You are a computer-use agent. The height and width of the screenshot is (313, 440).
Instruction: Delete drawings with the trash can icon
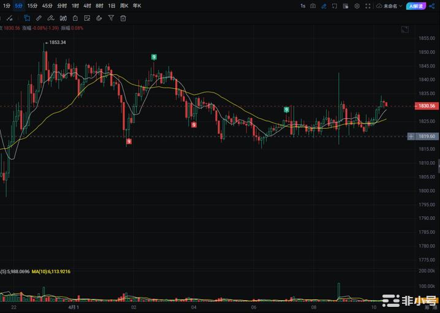[123, 18]
